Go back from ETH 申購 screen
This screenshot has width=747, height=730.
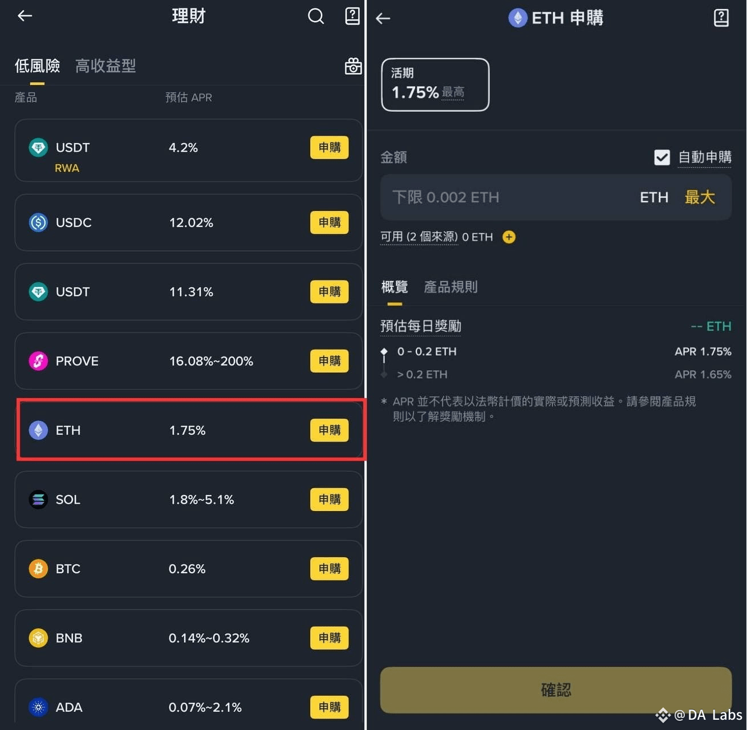point(383,18)
